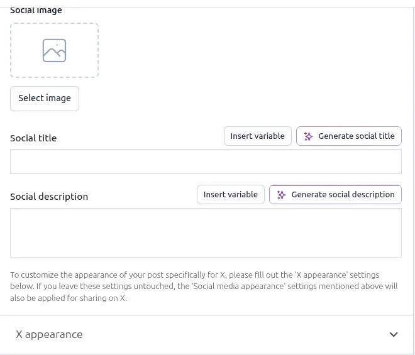This screenshot has width=415, height=355.
Task: Click Generate social title button
Action: (349, 136)
